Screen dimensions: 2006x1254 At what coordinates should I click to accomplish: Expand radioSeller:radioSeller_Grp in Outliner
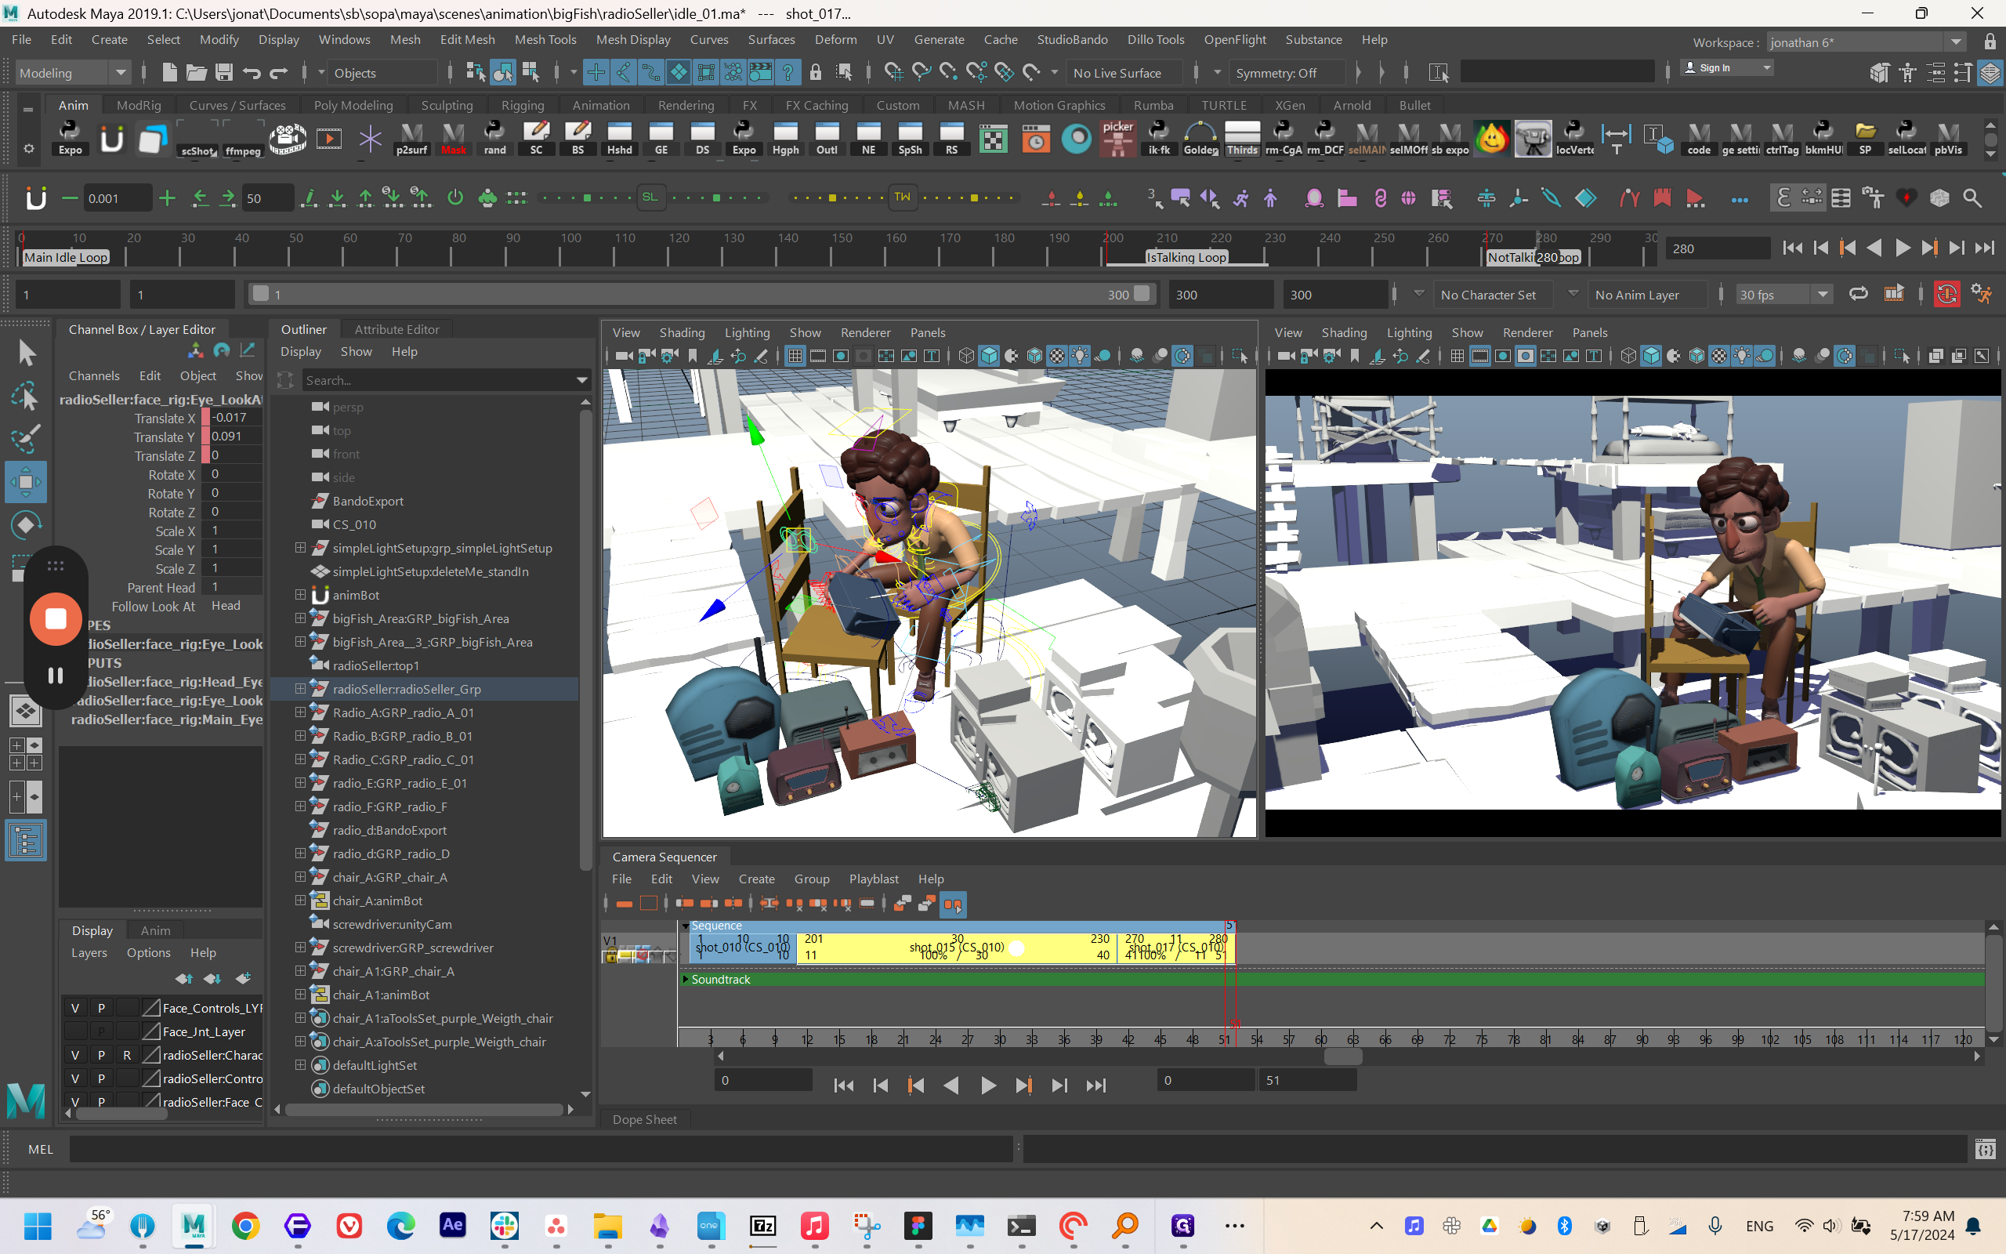tap(300, 688)
